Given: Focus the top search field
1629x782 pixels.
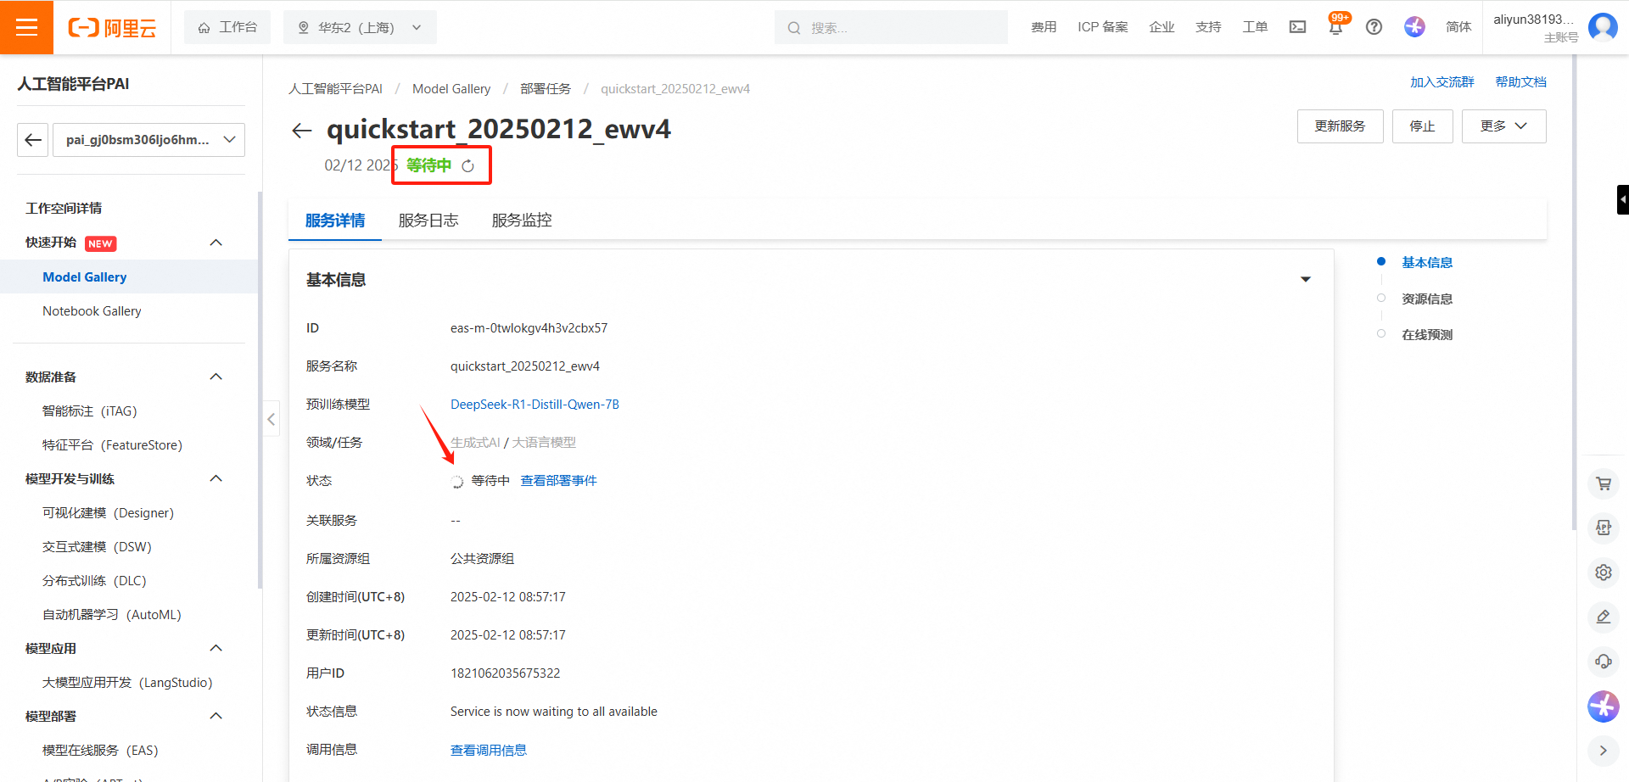Looking at the screenshot, I should pos(891,28).
